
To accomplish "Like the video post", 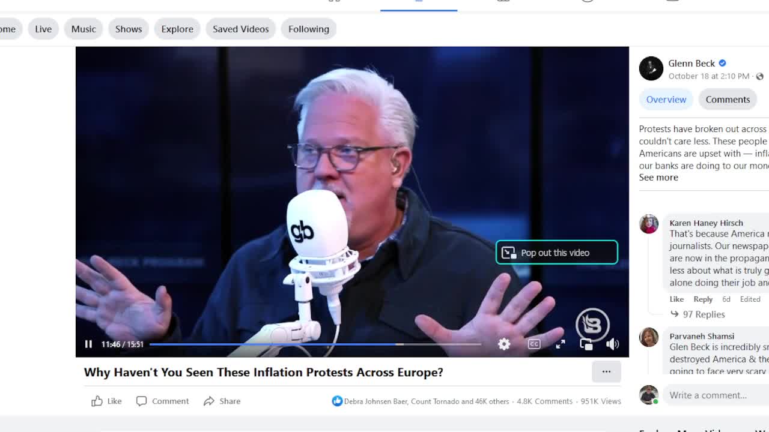I will [106, 401].
